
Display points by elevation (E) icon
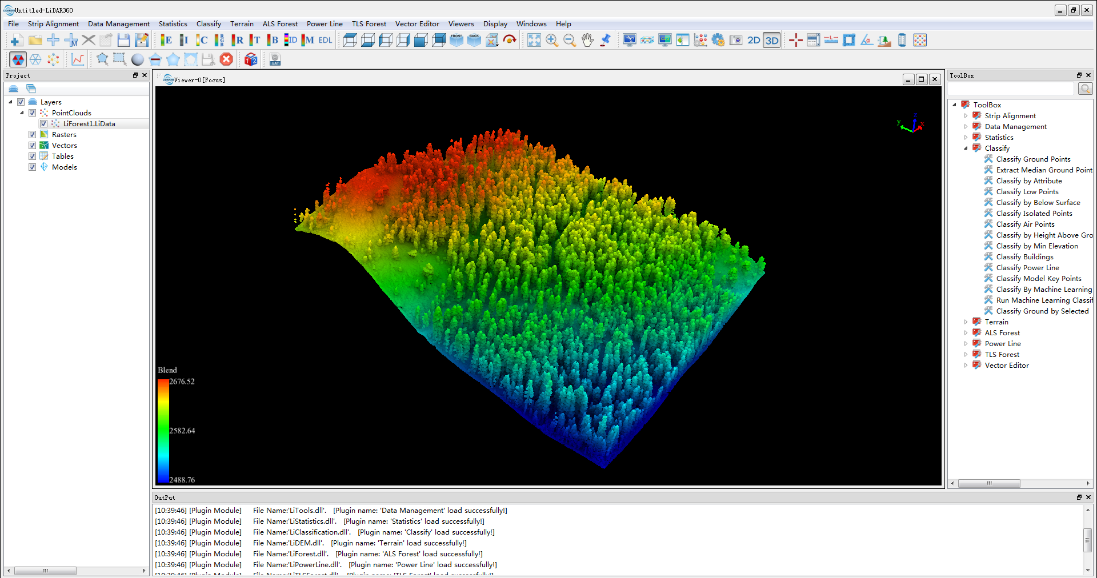tap(166, 40)
